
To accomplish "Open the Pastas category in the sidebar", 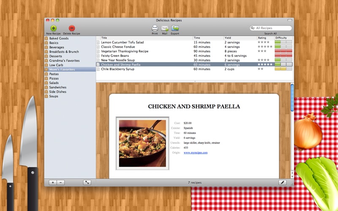I will point(54,74).
